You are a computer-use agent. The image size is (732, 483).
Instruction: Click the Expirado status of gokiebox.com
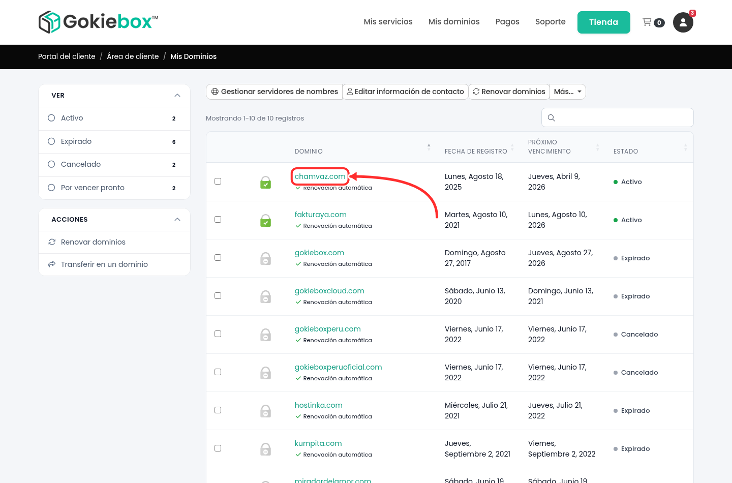(632, 258)
